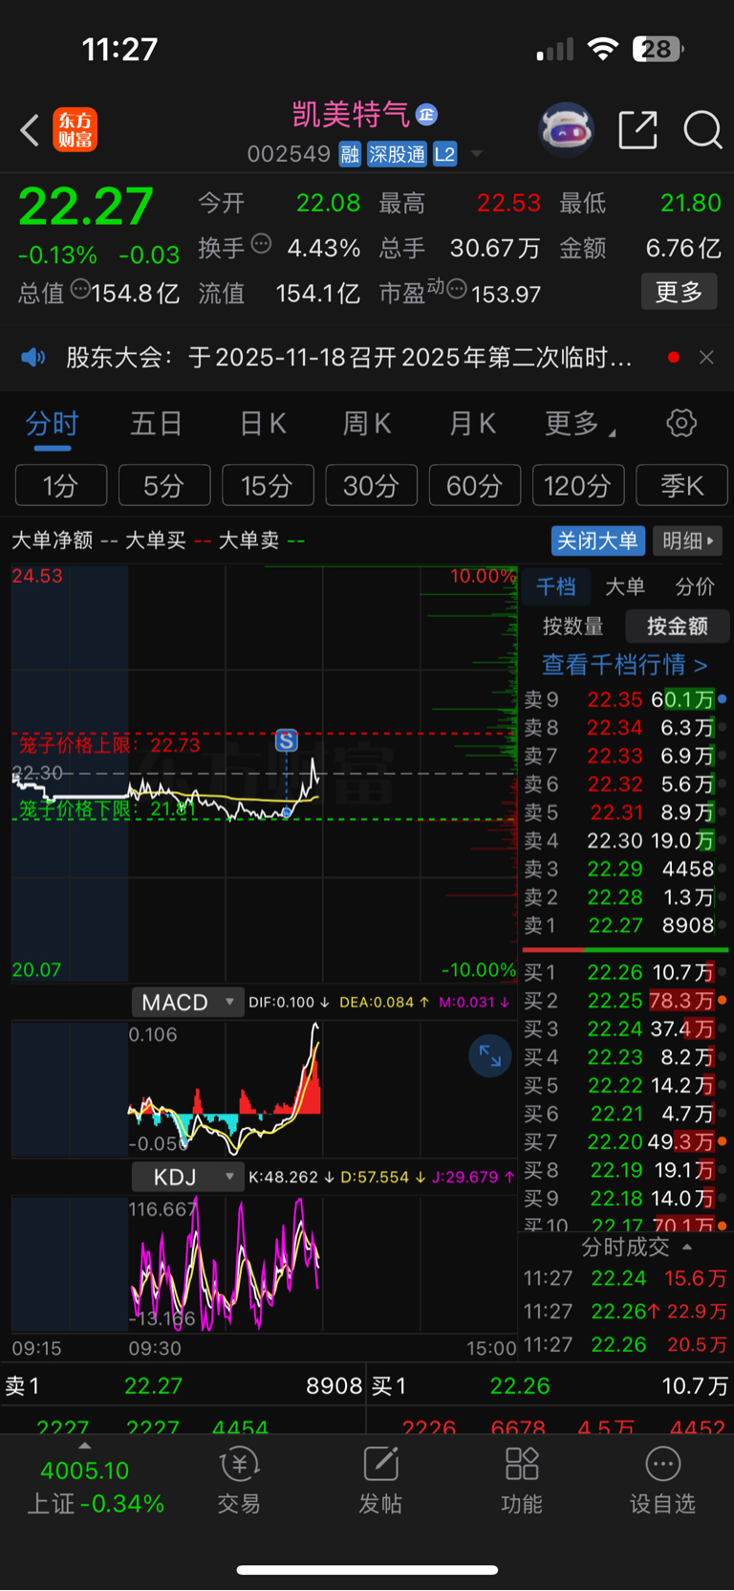Tap the 买1 22.26 order row
The width and height of the screenshot is (734, 1591).
click(626, 972)
